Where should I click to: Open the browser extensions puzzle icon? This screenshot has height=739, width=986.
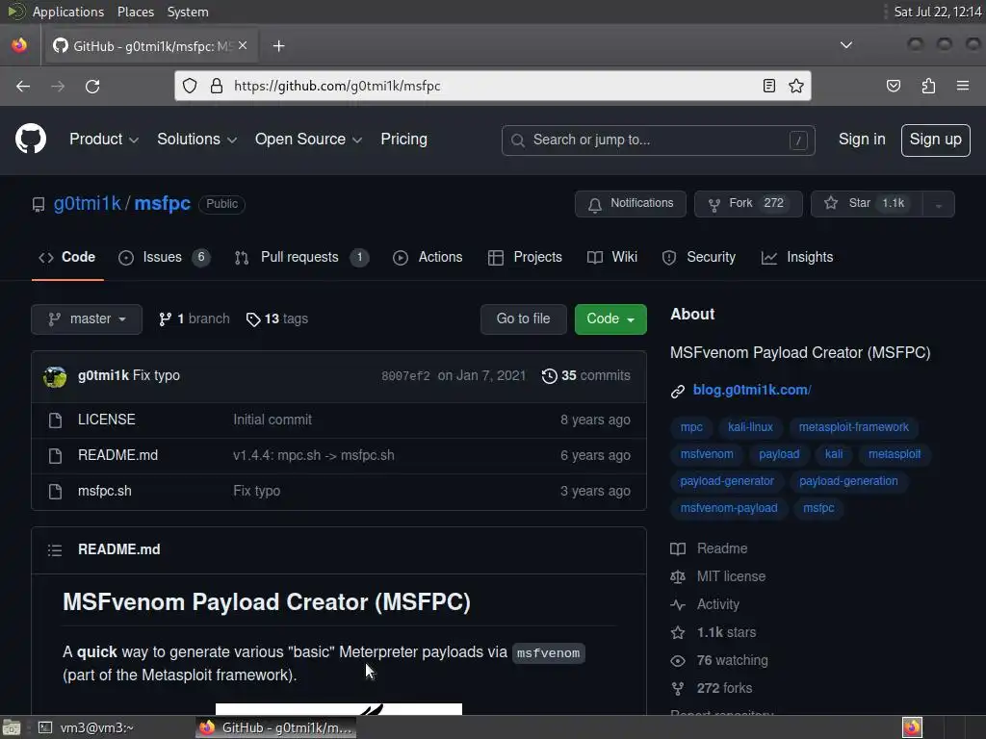928,86
